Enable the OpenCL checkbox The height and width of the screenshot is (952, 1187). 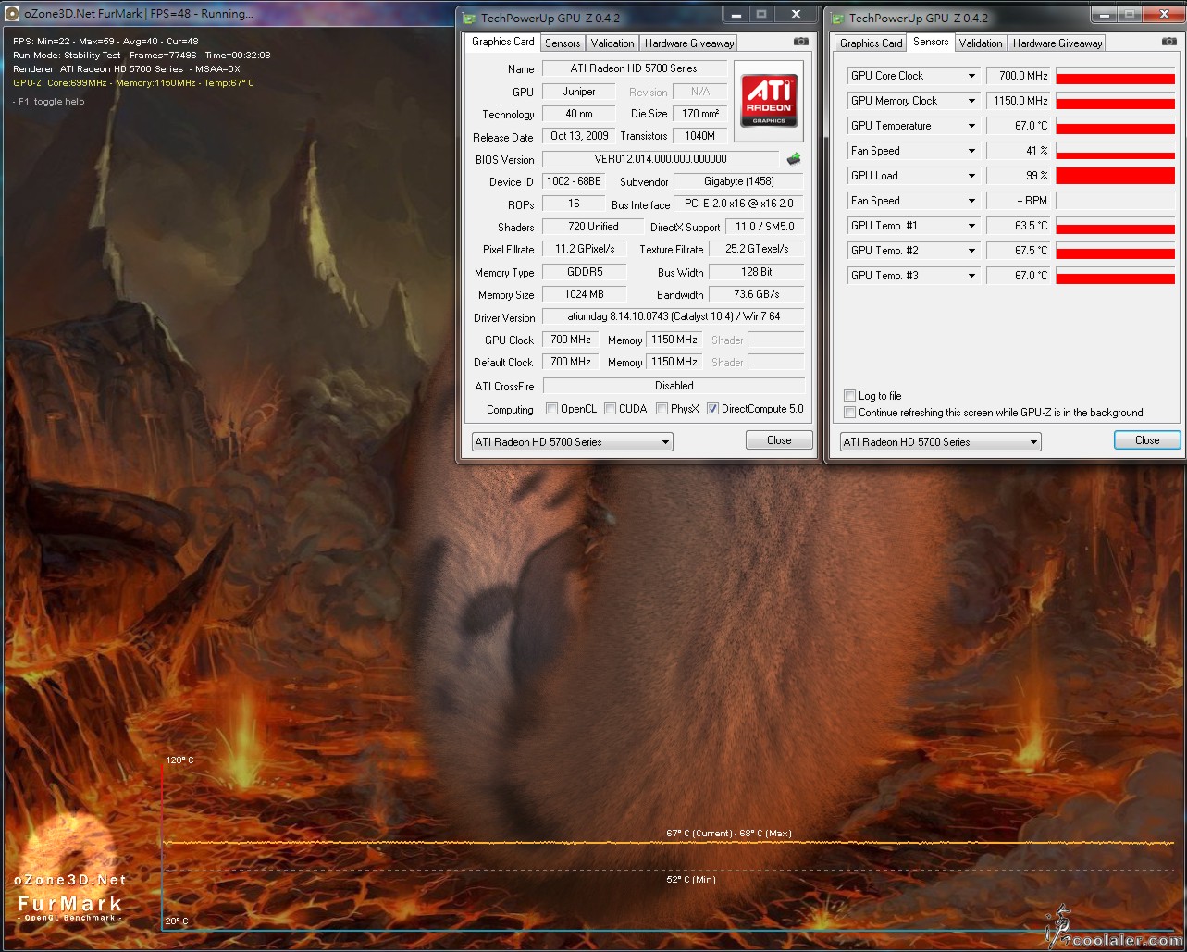[x=551, y=409]
